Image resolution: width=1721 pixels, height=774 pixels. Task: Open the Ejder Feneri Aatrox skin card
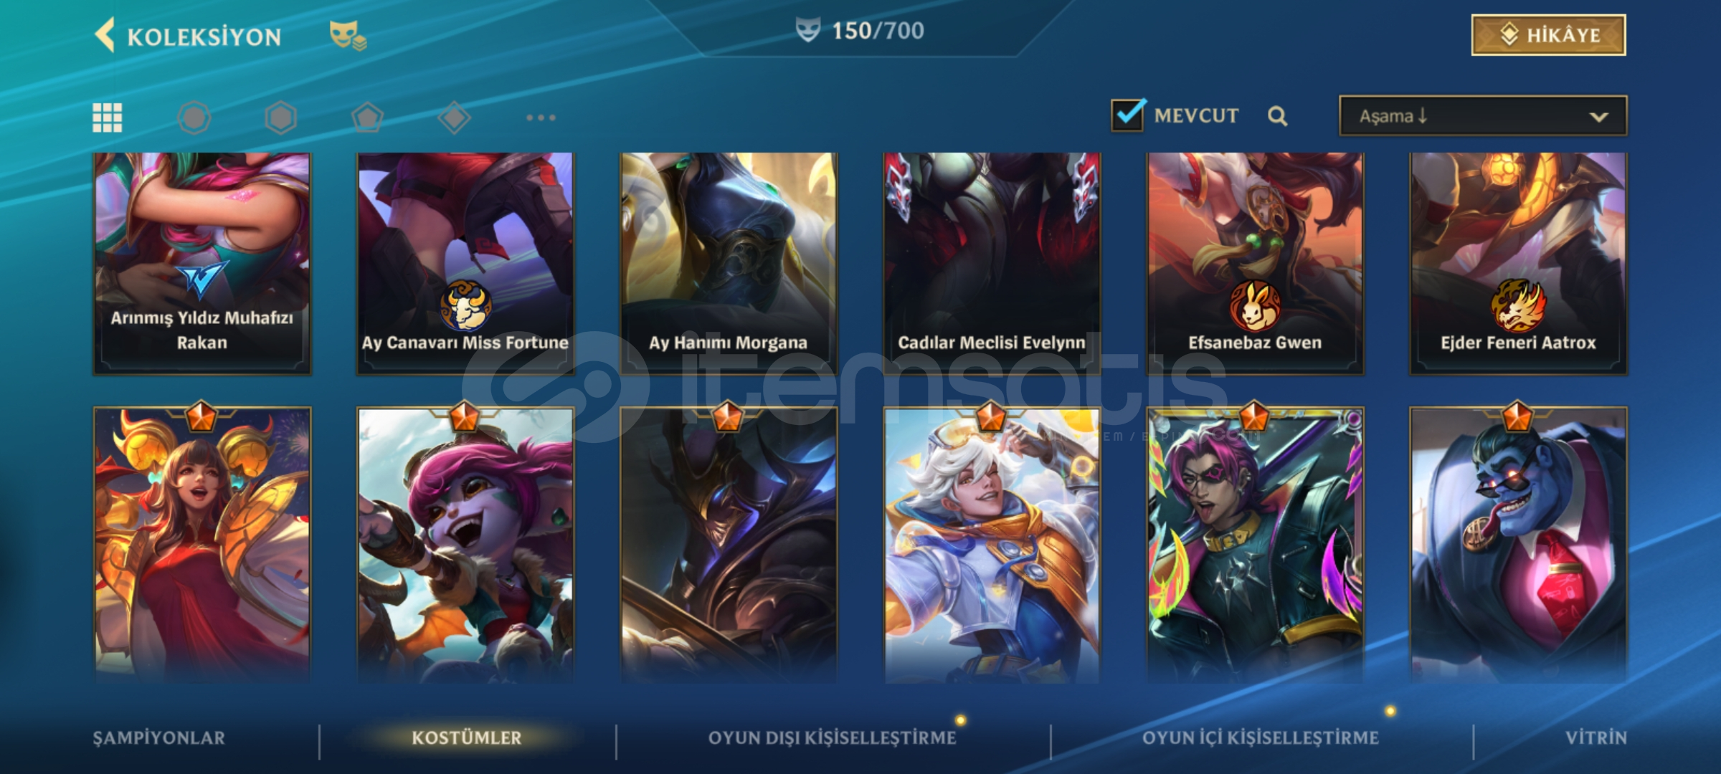(1519, 263)
